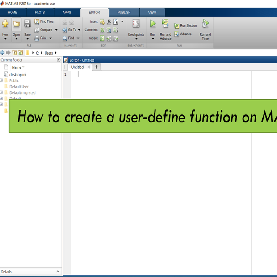The image size is (277, 277).
Task: Expand the Public folder tree node
Action: [1, 81]
